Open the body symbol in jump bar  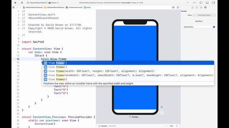tap(87, 7)
